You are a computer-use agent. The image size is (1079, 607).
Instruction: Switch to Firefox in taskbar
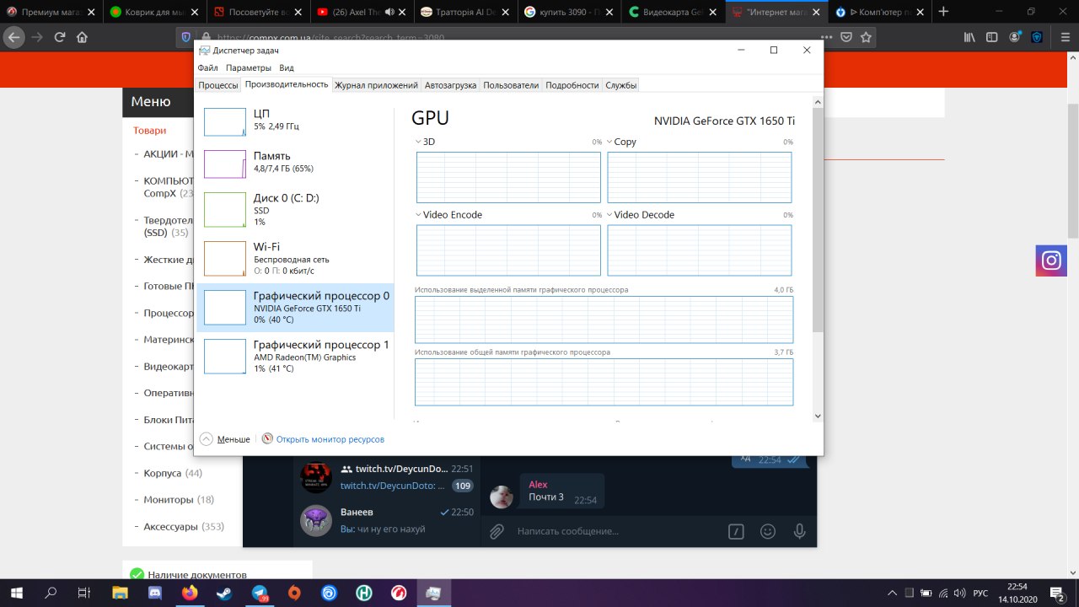pos(190,593)
